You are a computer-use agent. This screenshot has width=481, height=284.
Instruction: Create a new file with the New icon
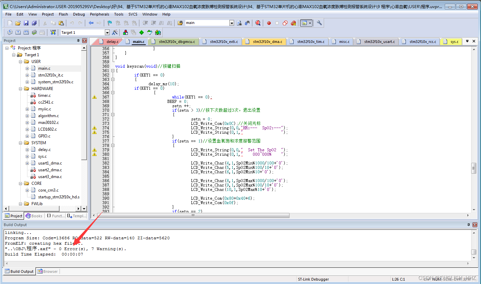[10, 23]
